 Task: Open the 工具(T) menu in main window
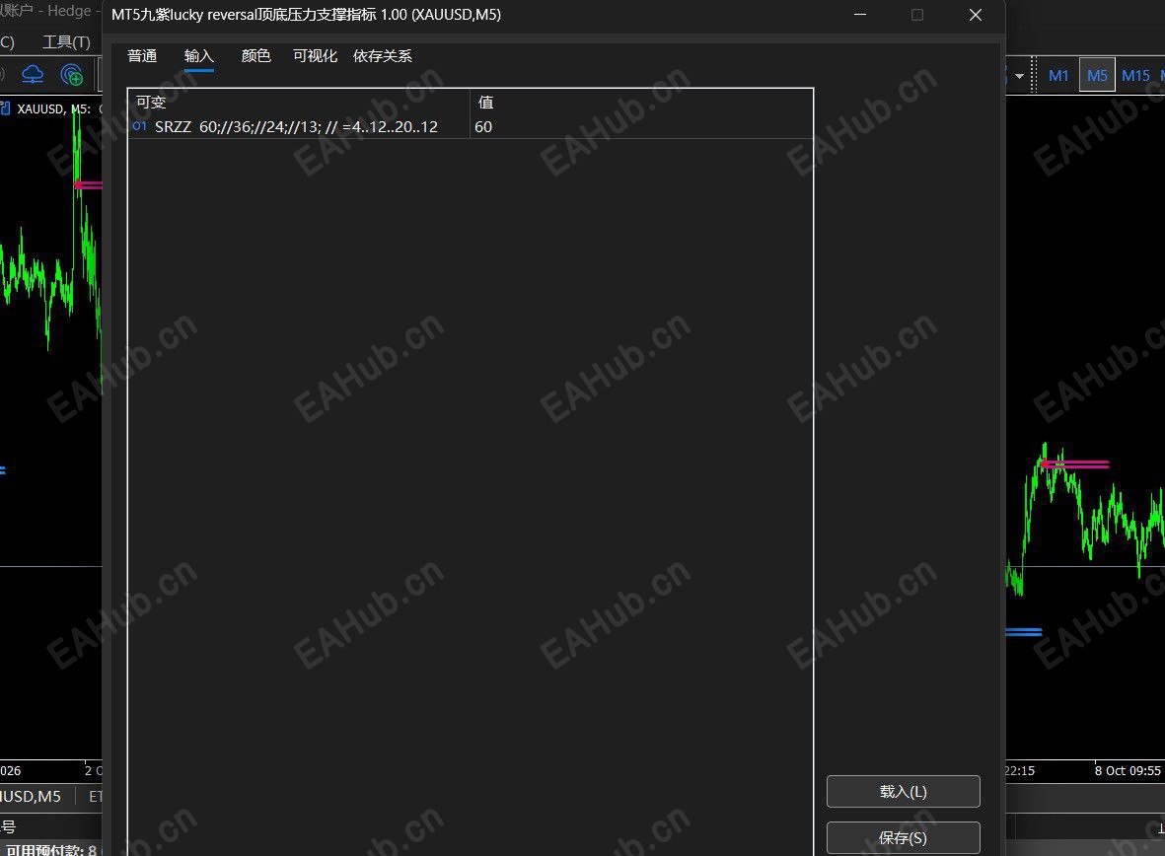66,42
